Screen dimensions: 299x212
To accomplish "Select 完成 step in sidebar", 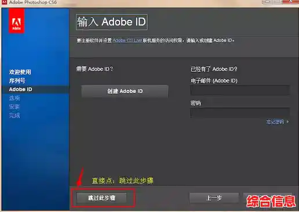I will click(14, 115).
